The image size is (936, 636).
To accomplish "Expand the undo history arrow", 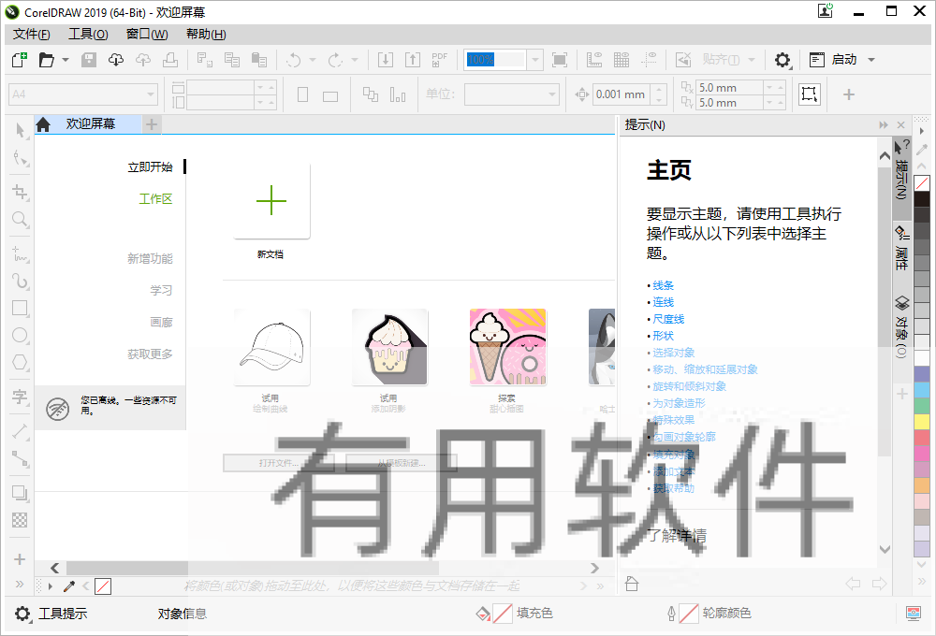I will [x=313, y=60].
